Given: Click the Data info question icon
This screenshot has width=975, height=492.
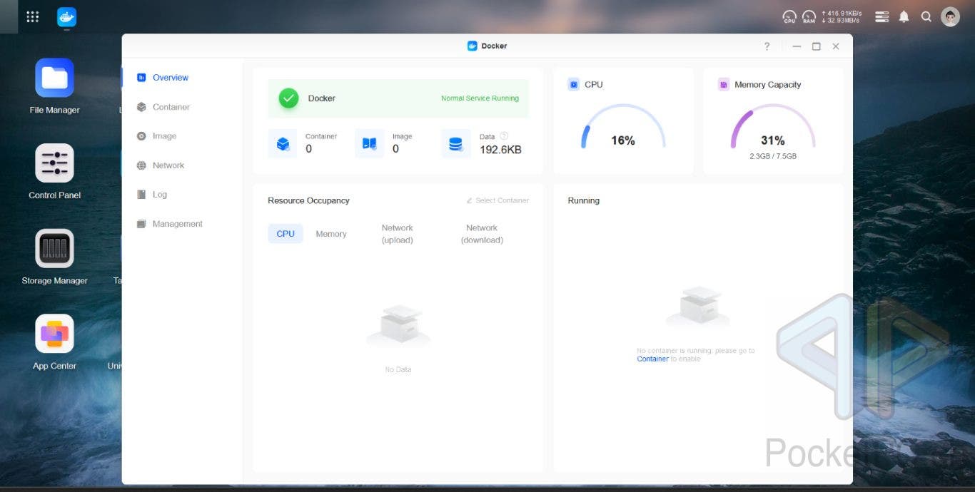Looking at the screenshot, I should 504,135.
